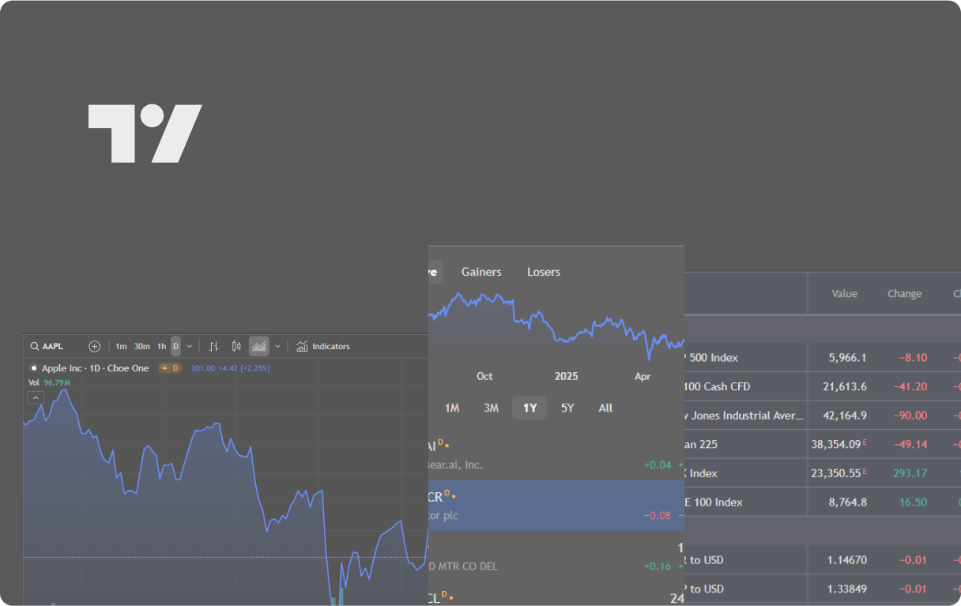Click the value 23,350.55
The width and height of the screenshot is (961, 606).
click(x=836, y=473)
